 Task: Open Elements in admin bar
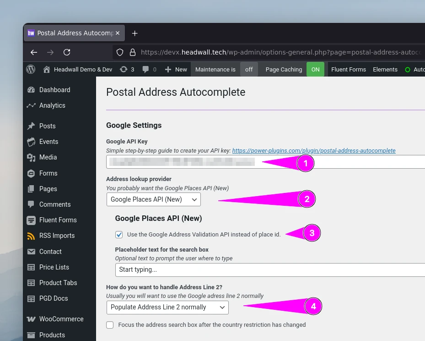pos(385,70)
